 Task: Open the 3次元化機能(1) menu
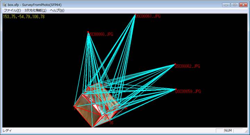pyautogui.click(x=35, y=10)
